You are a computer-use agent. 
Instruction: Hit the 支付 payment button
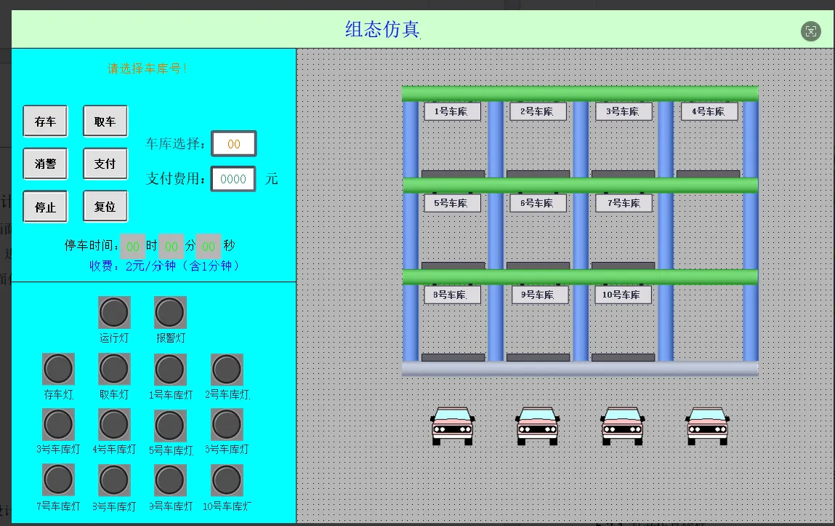click(105, 164)
